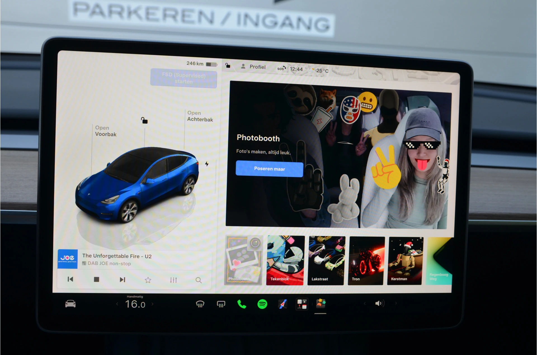The image size is (537, 355).
Task: Turn on rear window defrost
Action: click(221, 304)
